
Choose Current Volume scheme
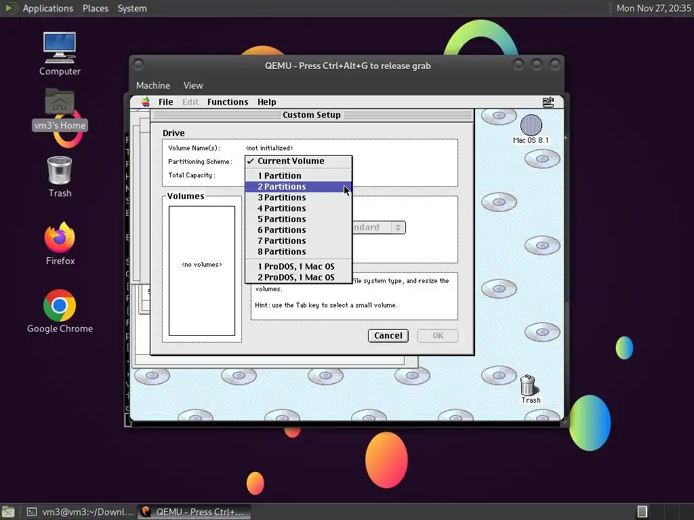(299, 161)
